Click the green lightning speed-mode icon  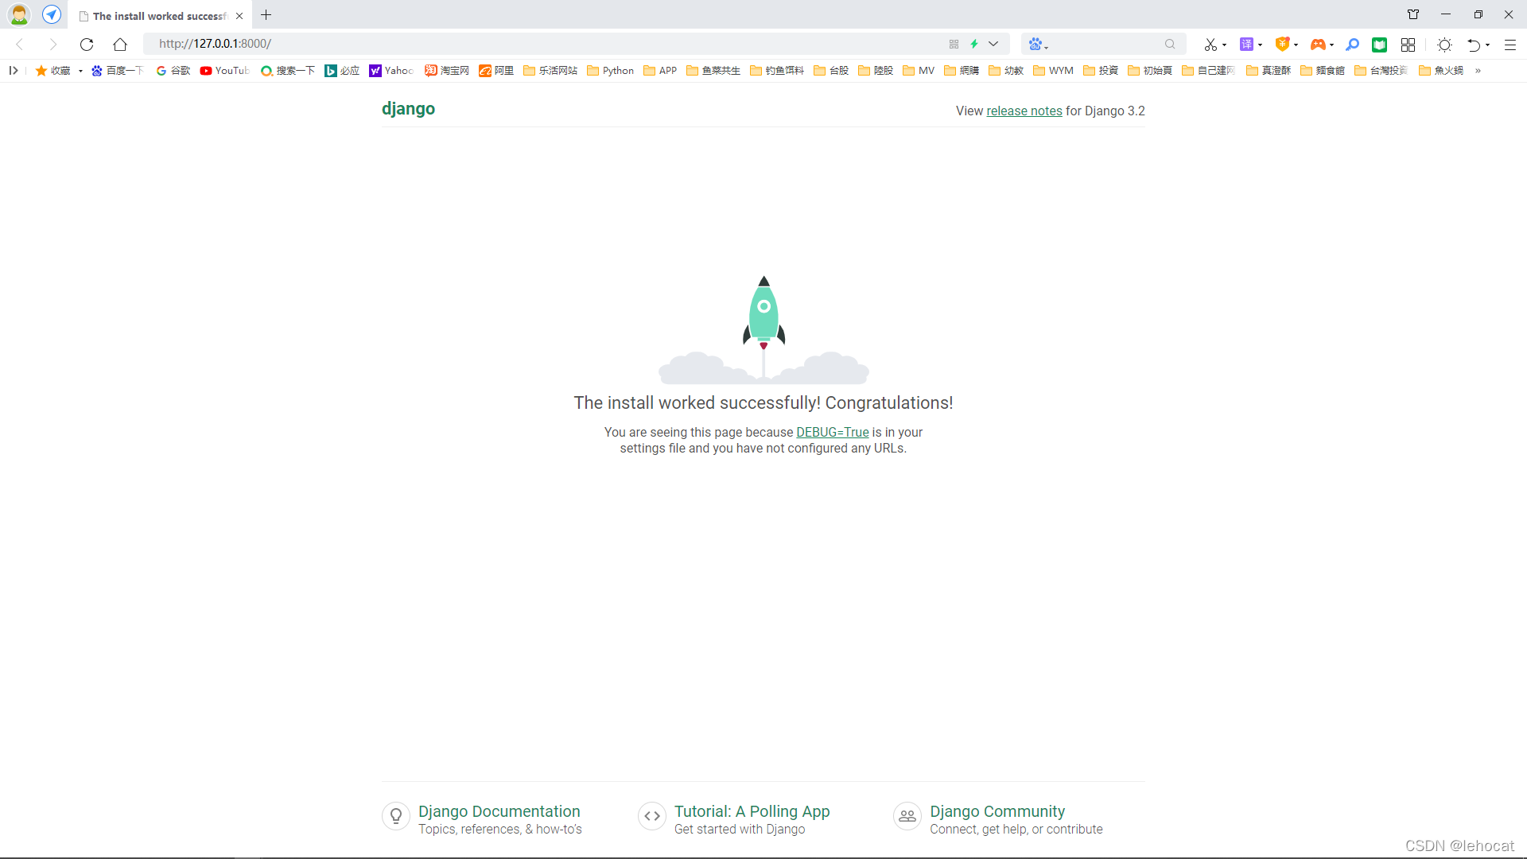click(974, 45)
